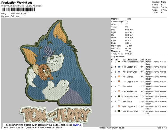Click the Trims value 32
The height and width of the screenshot is (130, 168).
click(x=127, y=27)
